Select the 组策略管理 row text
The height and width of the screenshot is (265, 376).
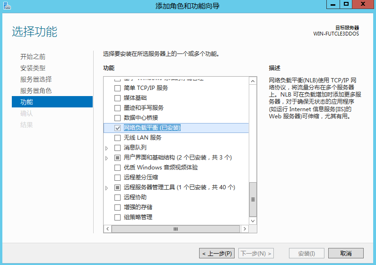pos(138,217)
